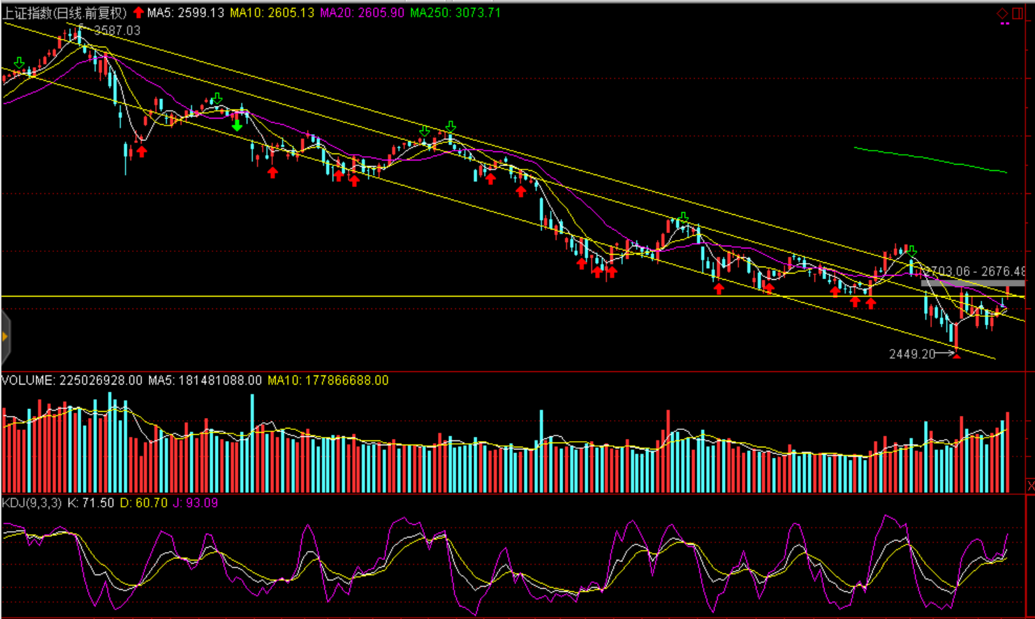Click the solid green down arrow signal marker
The height and width of the screenshot is (619, 1035).
(237, 126)
